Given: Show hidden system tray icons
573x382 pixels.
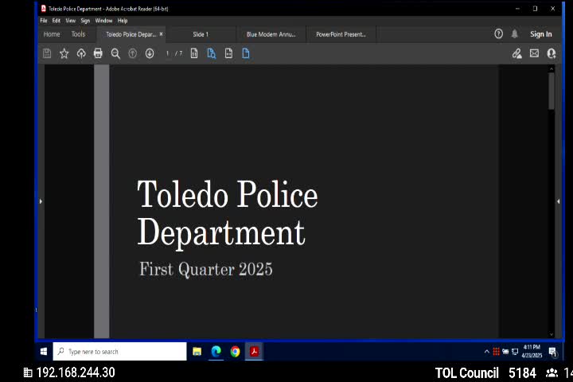Looking at the screenshot, I should [486, 351].
